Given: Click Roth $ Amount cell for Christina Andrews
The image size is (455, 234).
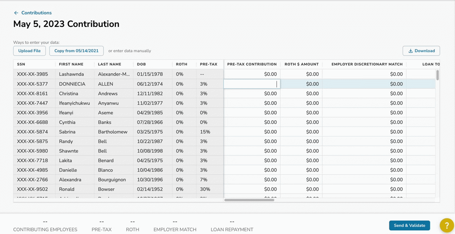Looking at the screenshot, I should coord(301,94).
